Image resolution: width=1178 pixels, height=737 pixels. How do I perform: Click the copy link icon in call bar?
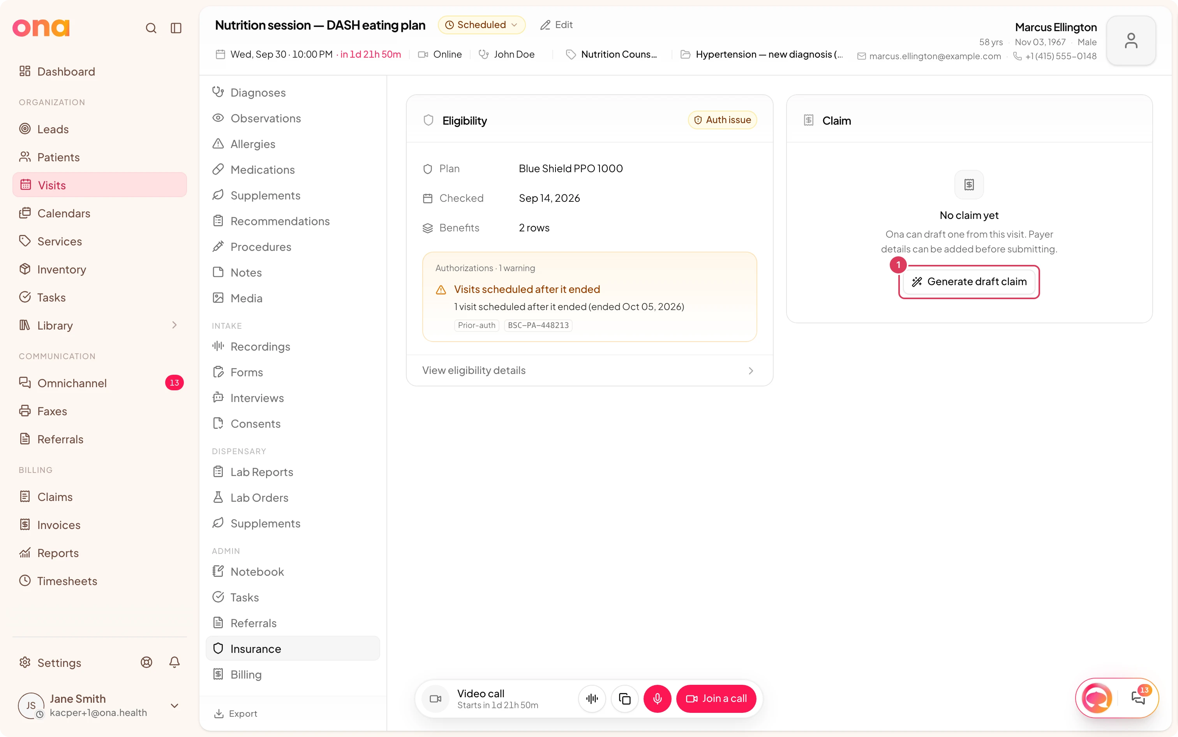(x=625, y=698)
